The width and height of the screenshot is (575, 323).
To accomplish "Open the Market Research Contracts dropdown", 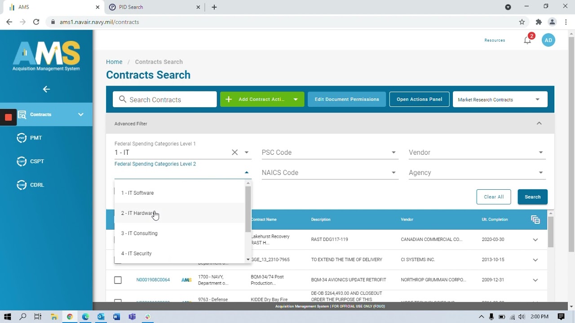I will click(500, 100).
